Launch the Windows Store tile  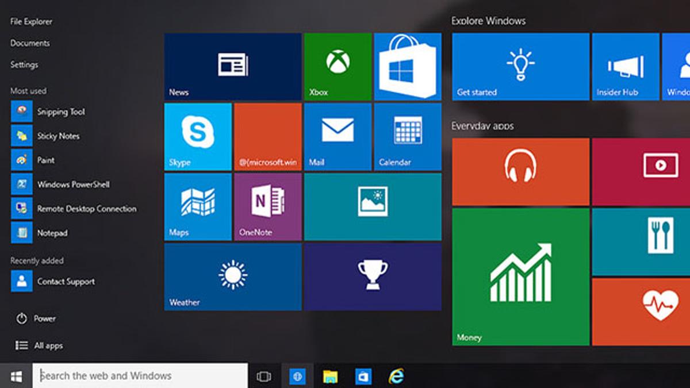point(408,67)
